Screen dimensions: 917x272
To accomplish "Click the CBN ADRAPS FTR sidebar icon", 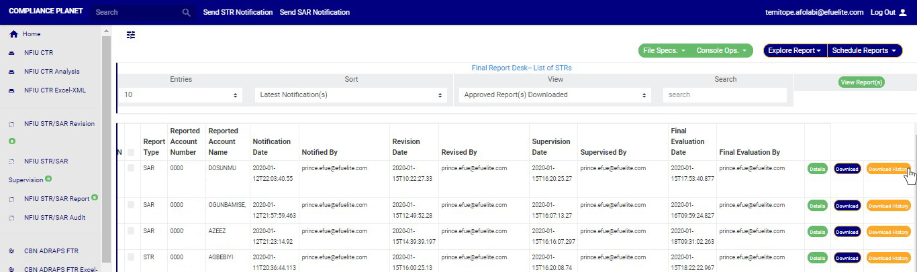I will click(x=12, y=251).
